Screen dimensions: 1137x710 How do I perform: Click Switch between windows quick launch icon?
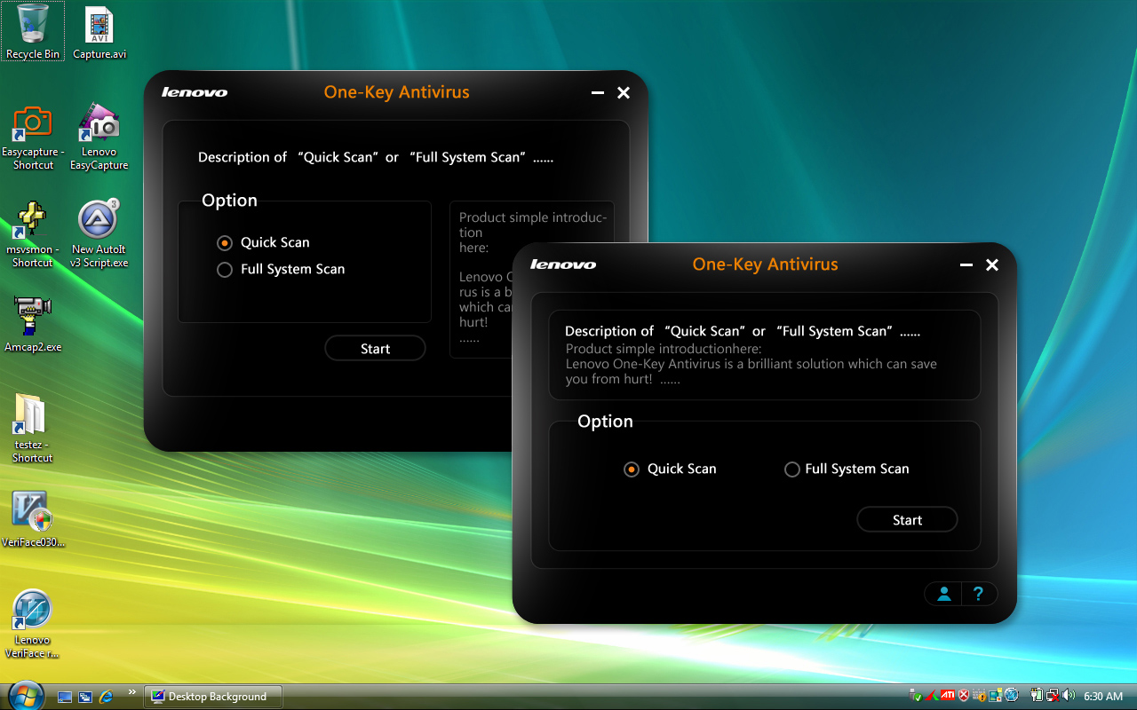coord(85,697)
